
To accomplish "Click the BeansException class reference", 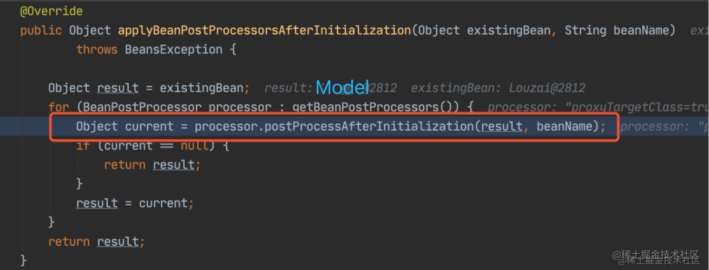I will pos(174,50).
